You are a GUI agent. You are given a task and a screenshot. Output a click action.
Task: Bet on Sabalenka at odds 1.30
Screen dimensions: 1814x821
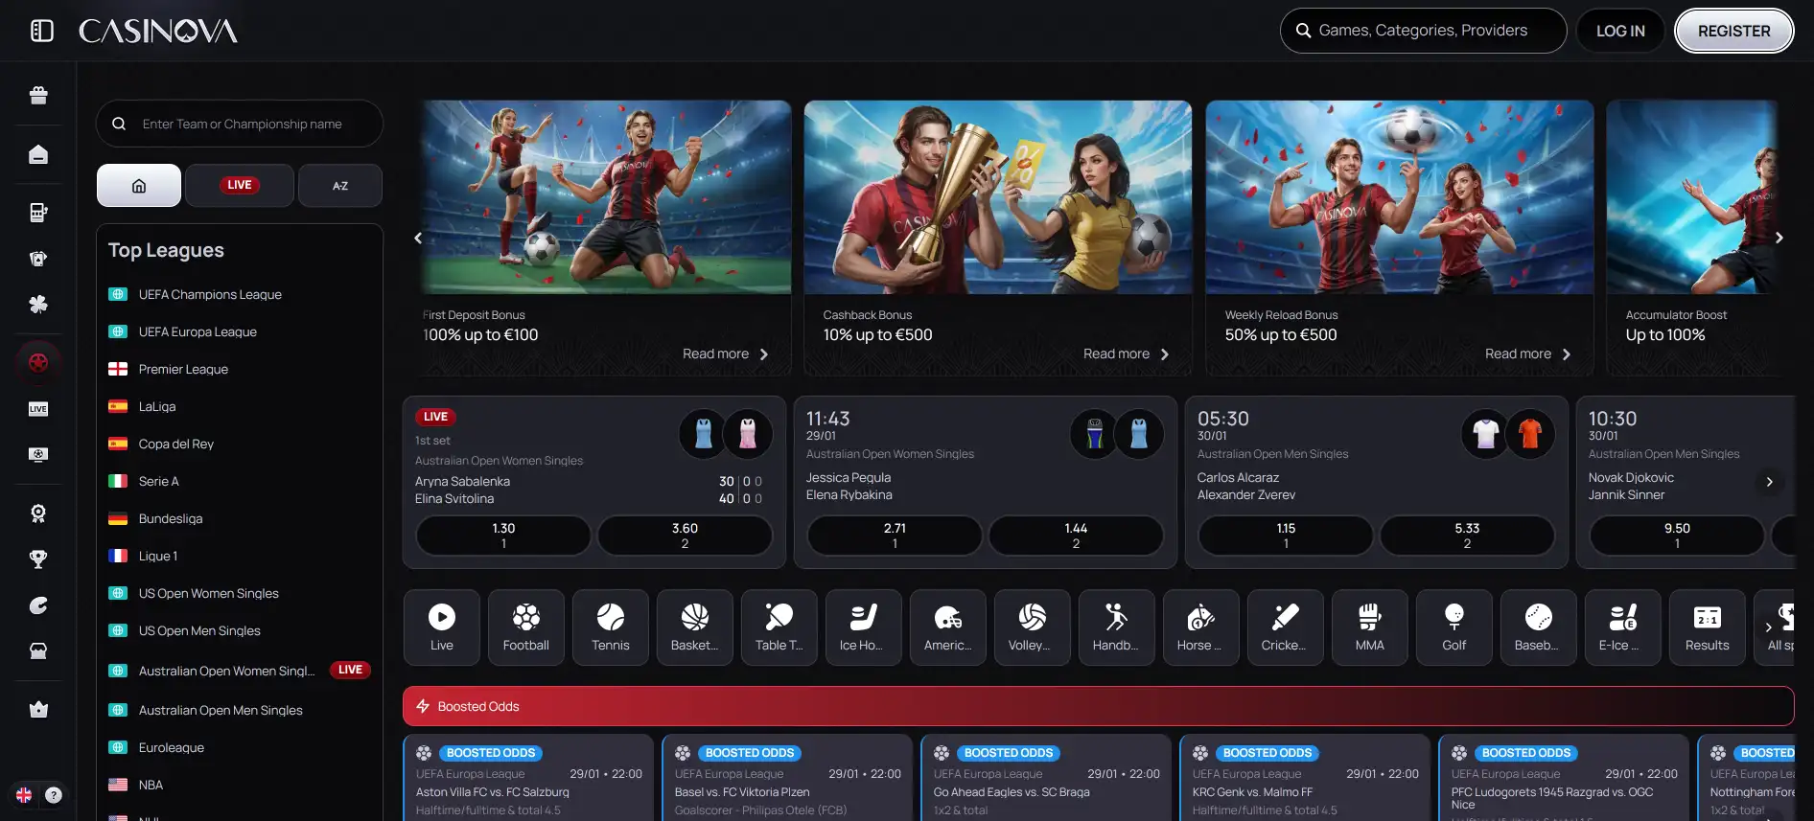click(x=503, y=536)
